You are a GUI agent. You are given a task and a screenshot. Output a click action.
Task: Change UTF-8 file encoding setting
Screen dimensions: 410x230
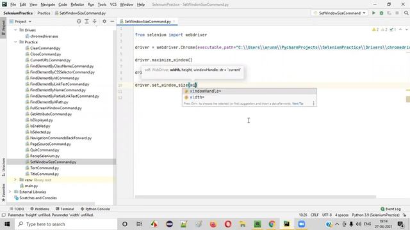(327, 215)
